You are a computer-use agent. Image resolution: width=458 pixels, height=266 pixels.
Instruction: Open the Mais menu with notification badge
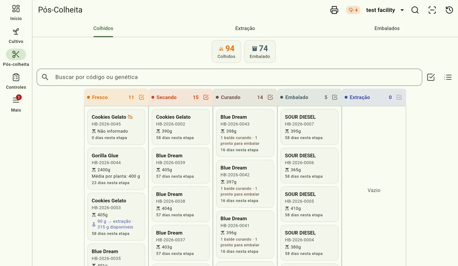16,100
